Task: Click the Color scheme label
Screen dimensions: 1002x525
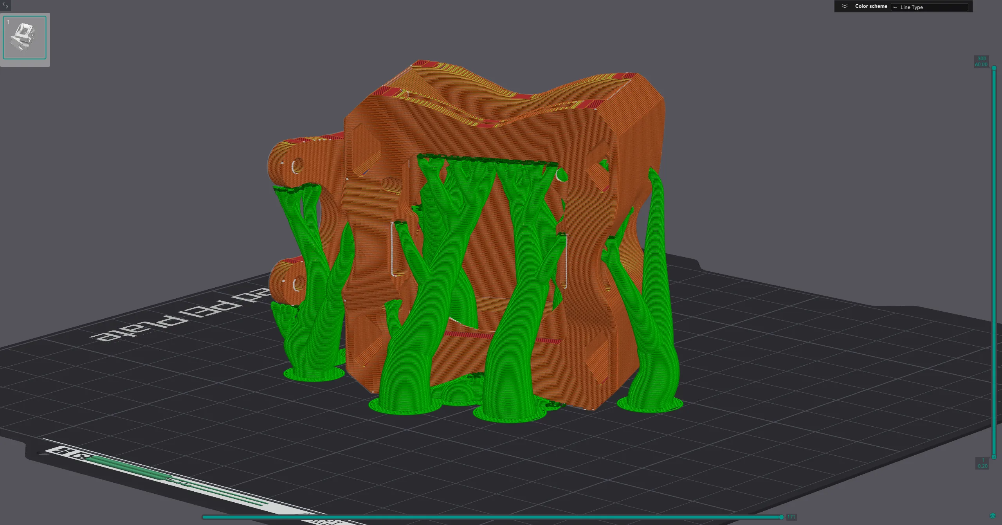Action: click(870, 6)
